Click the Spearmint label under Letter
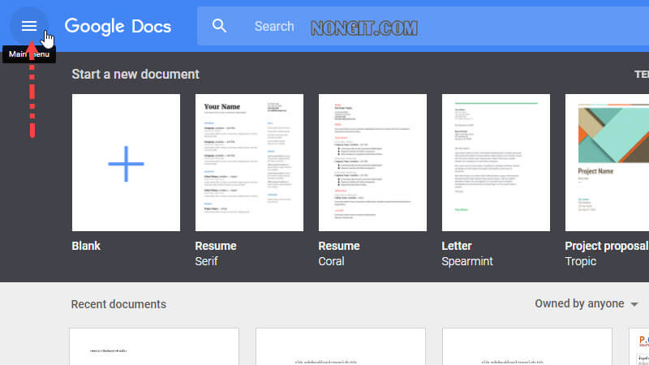 click(467, 261)
